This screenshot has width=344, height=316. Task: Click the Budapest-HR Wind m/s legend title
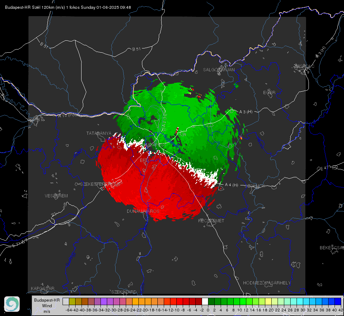(47, 305)
